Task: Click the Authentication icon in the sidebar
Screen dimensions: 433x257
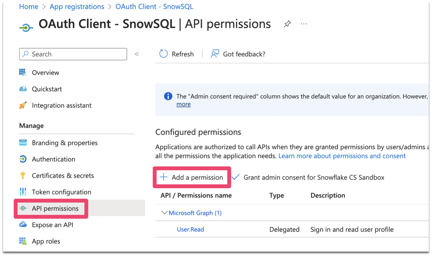Action: point(23,159)
